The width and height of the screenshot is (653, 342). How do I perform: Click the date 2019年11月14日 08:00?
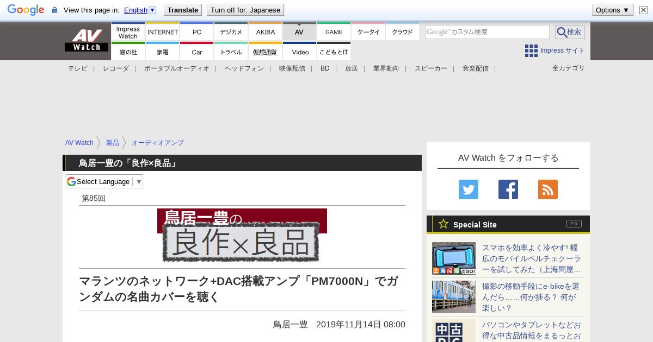361,325
